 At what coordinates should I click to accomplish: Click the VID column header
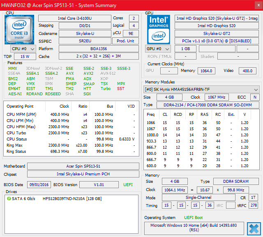[131, 106]
